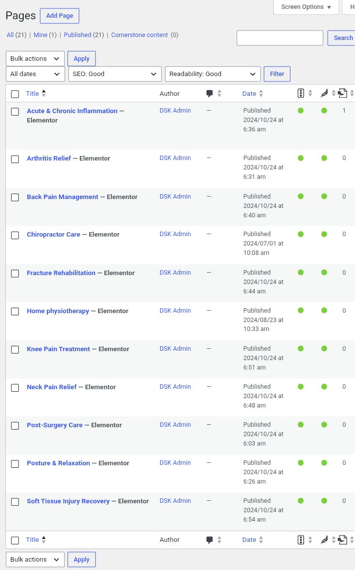Click the Date sort arrows in footer
The height and width of the screenshot is (570, 355).
click(x=261, y=540)
